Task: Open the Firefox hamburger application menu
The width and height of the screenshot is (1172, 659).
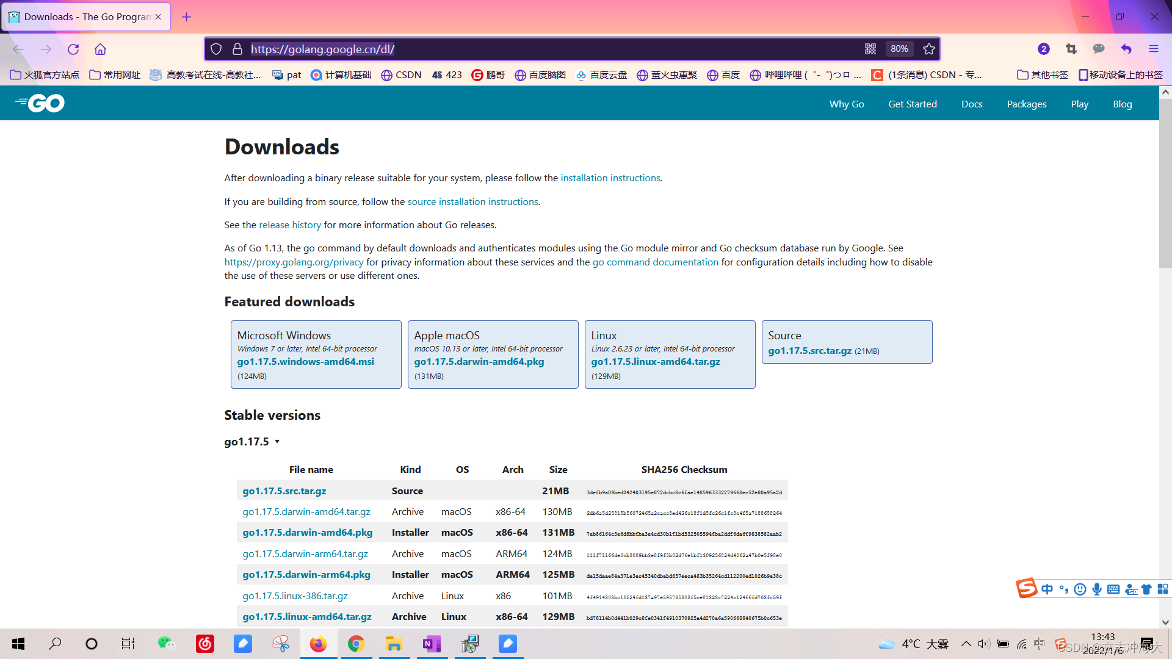Action: [x=1153, y=49]
